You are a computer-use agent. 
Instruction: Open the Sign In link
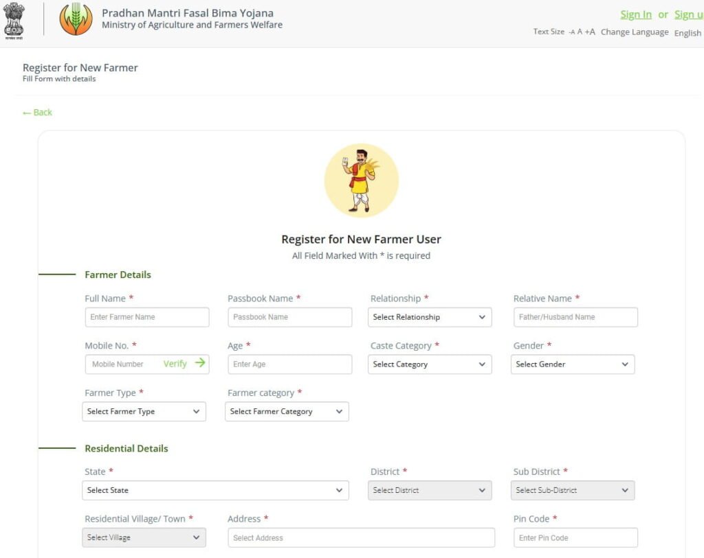[636, 14]
